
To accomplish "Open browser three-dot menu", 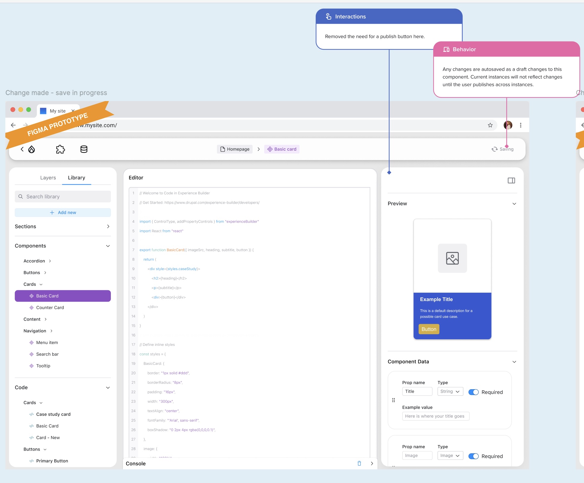I will (x=521, y=125).
